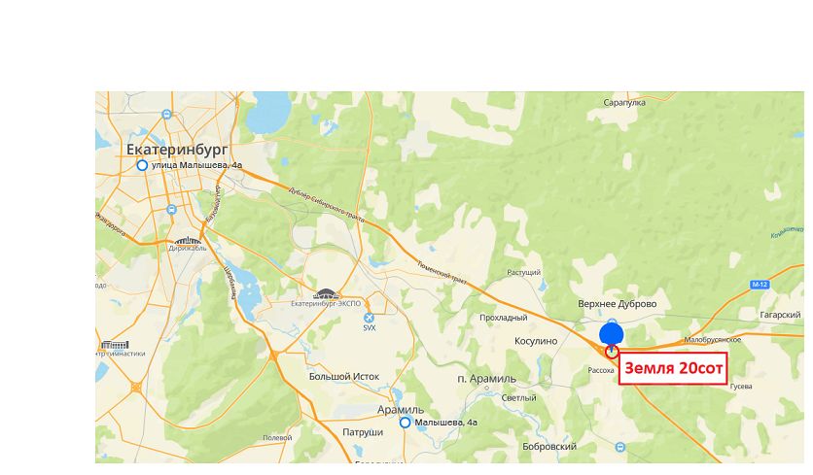Screen dimensions: 813x475
Task: Click the Верхнее Дуброво label
Action: point(617,304)
